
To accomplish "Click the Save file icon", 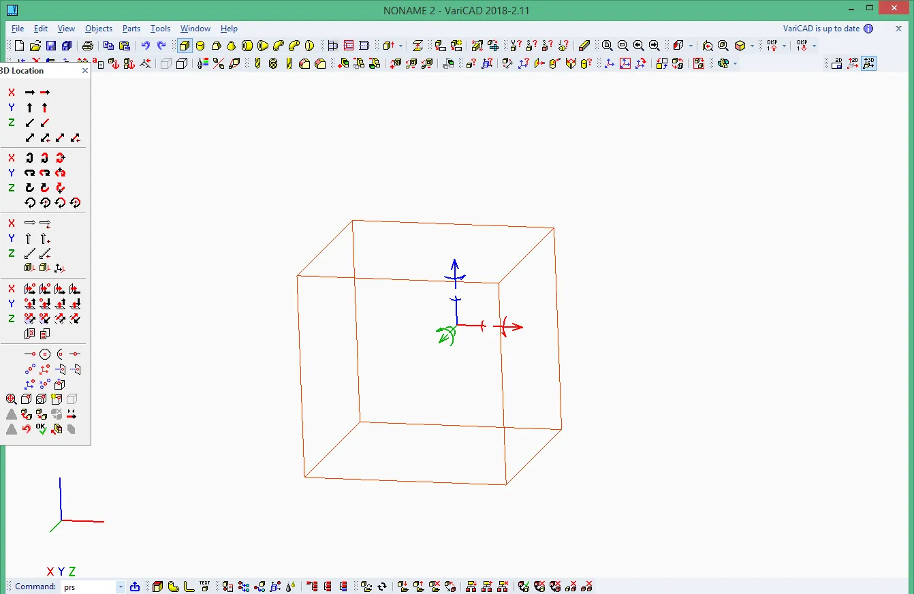I will (51, 46).
